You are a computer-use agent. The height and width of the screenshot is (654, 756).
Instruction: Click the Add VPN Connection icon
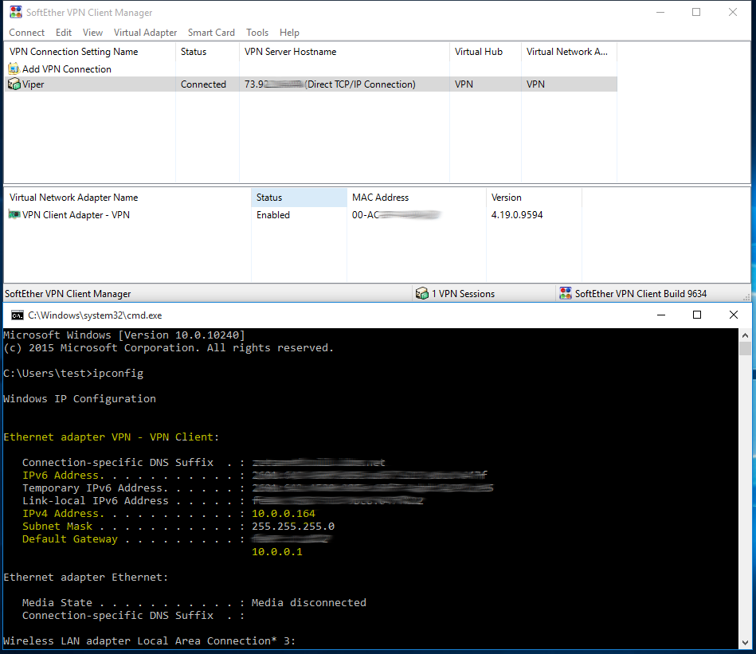click(x=14, y=69)
